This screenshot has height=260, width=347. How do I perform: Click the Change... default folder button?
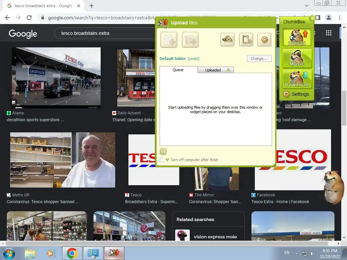(259, 59)
